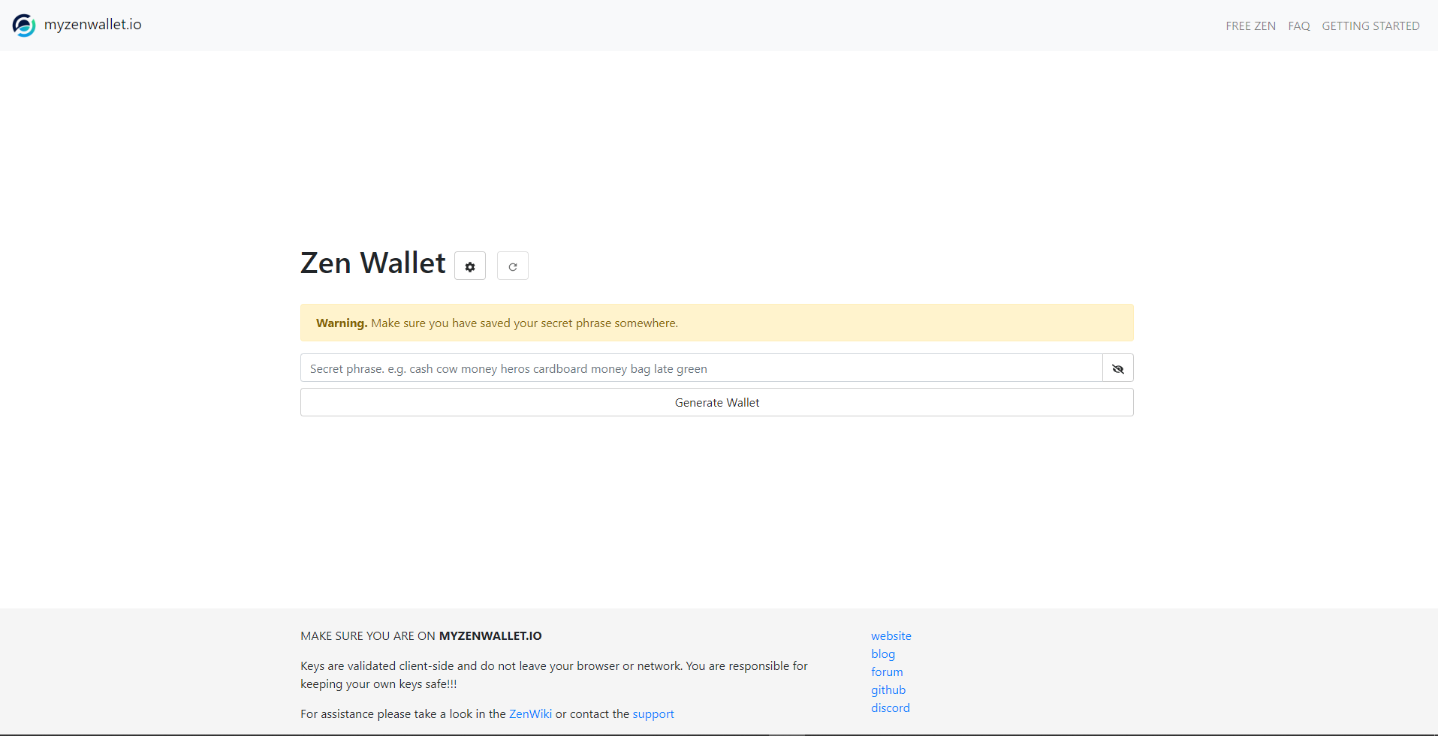Visit the website footer link
The width and height of the screenshot is (1438, 736).
point(891,636)
